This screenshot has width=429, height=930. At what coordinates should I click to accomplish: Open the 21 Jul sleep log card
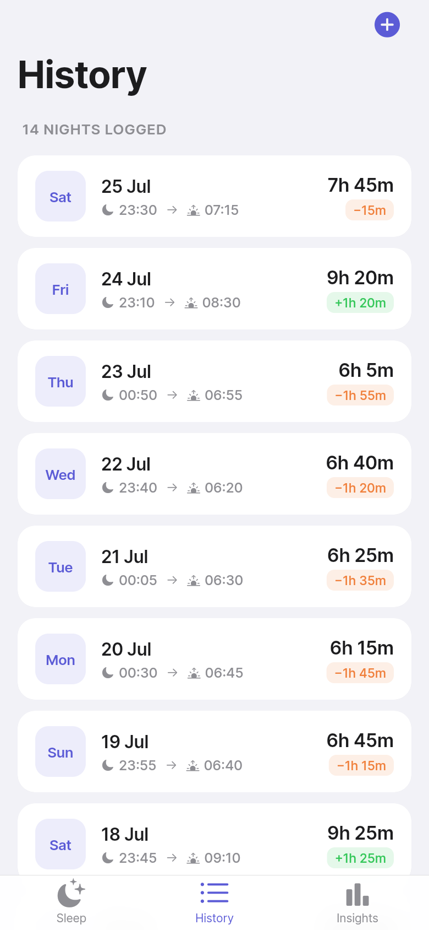[x=215, y=566]
